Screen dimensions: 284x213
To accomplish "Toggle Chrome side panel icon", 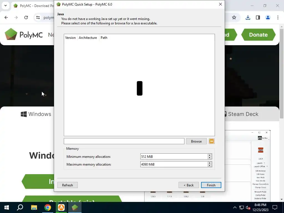I will [x=258, y=17].
